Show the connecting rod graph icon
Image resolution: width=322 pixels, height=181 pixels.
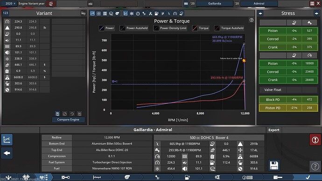pos(144,13)
